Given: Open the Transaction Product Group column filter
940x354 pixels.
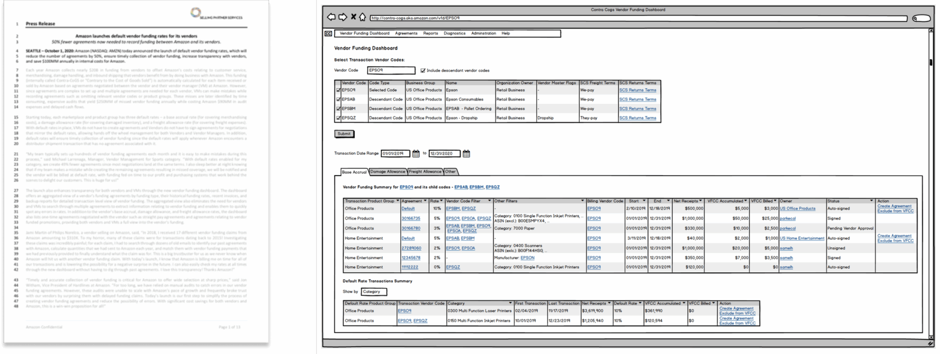Looking at the screenshot, I should [397, 201].
